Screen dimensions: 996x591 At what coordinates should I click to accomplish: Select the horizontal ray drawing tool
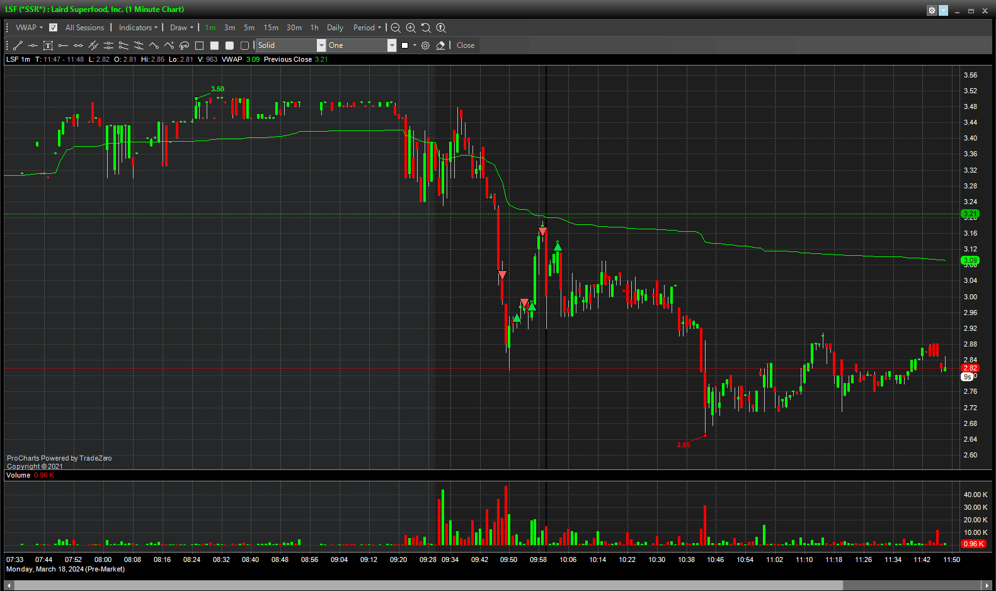pyautogui.click(x=63, y=45)
